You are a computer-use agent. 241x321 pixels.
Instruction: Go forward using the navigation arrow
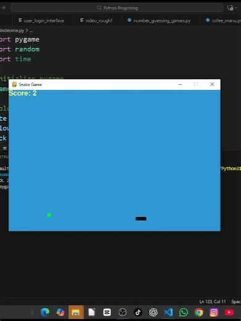pyautogui.click(x=3, y=8)
